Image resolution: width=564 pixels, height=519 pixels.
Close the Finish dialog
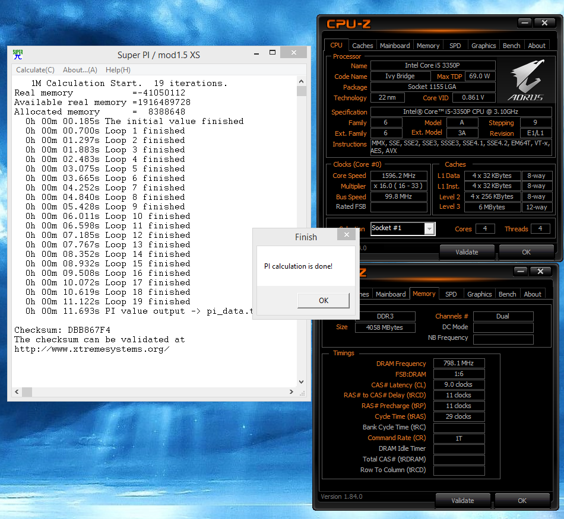tap(346, 235)
